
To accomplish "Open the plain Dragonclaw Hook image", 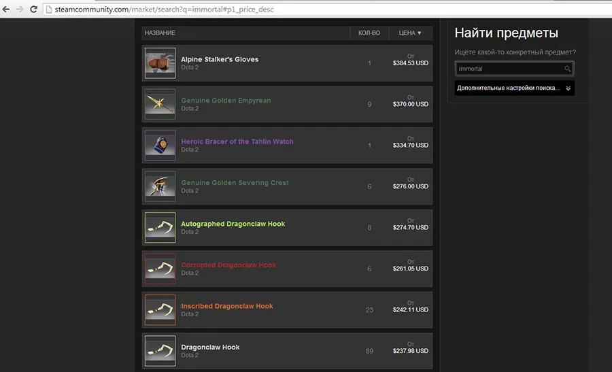I will tap(160, 351).
